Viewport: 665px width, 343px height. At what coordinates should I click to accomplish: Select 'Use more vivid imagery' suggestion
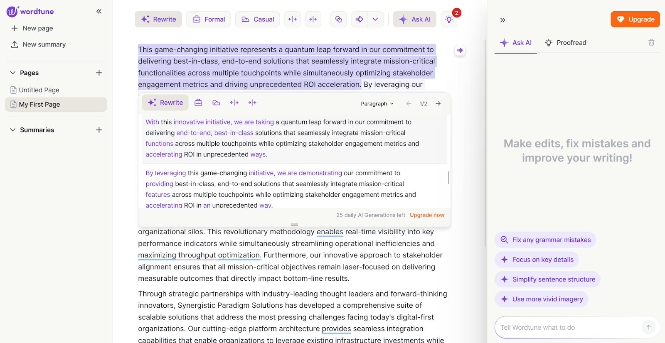542,299
